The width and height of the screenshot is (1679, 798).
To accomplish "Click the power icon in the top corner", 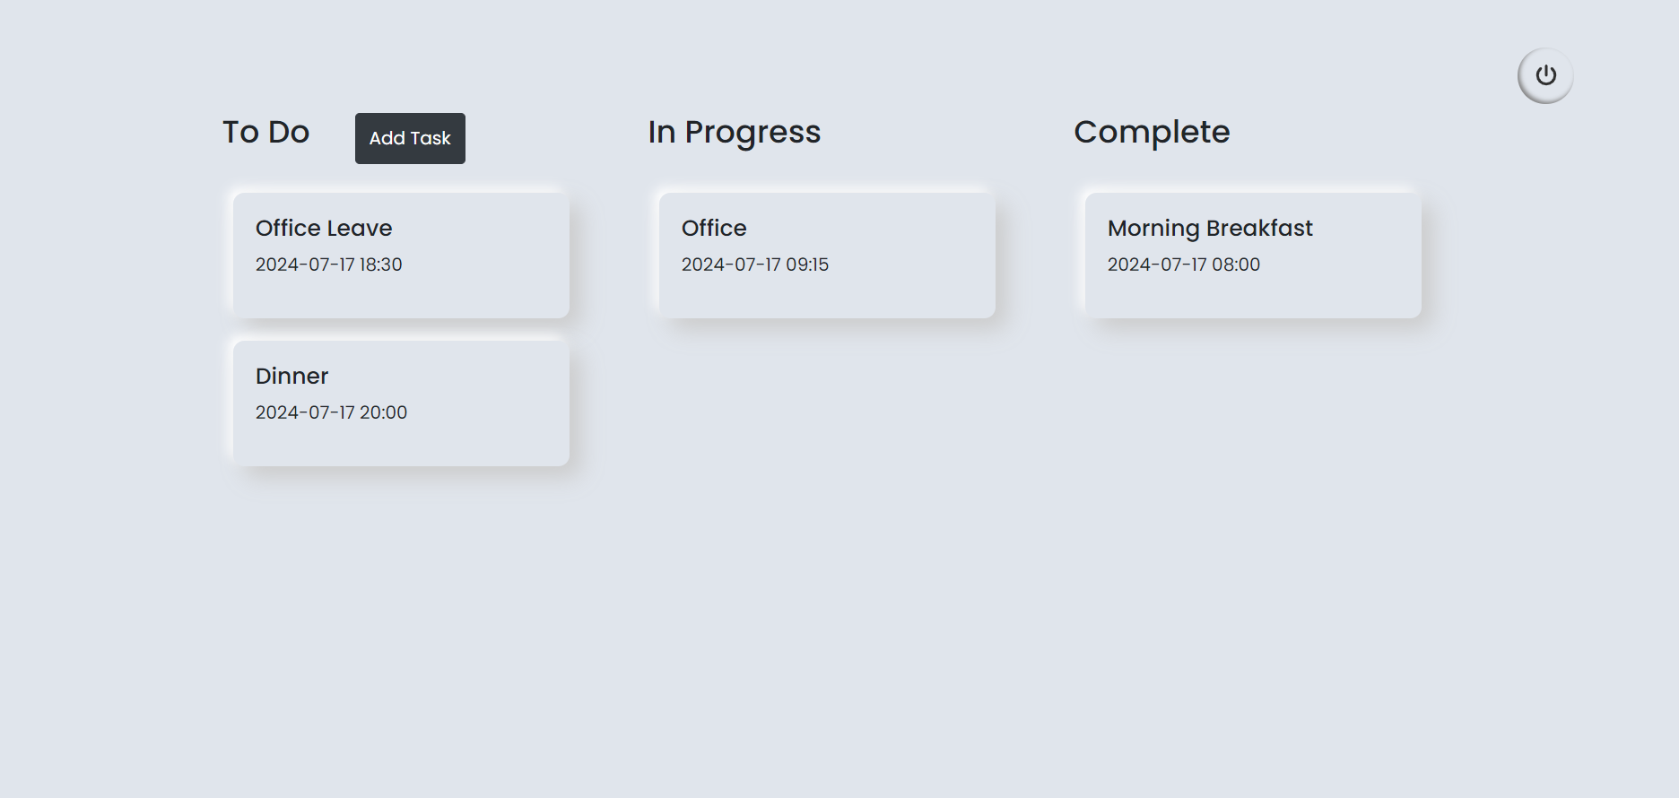I will click(x=1544, y=75).
